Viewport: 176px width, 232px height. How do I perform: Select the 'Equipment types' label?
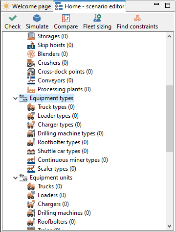pyautogui.click(x=52, y=98)
